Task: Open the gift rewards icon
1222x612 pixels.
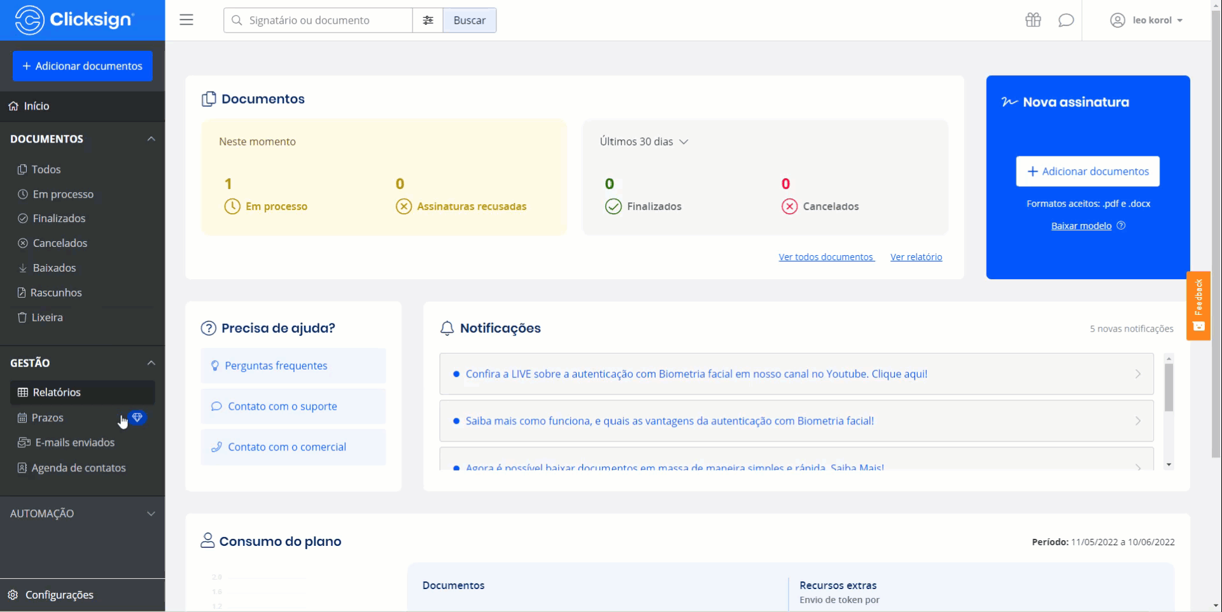Action: tap(1033, 20)
